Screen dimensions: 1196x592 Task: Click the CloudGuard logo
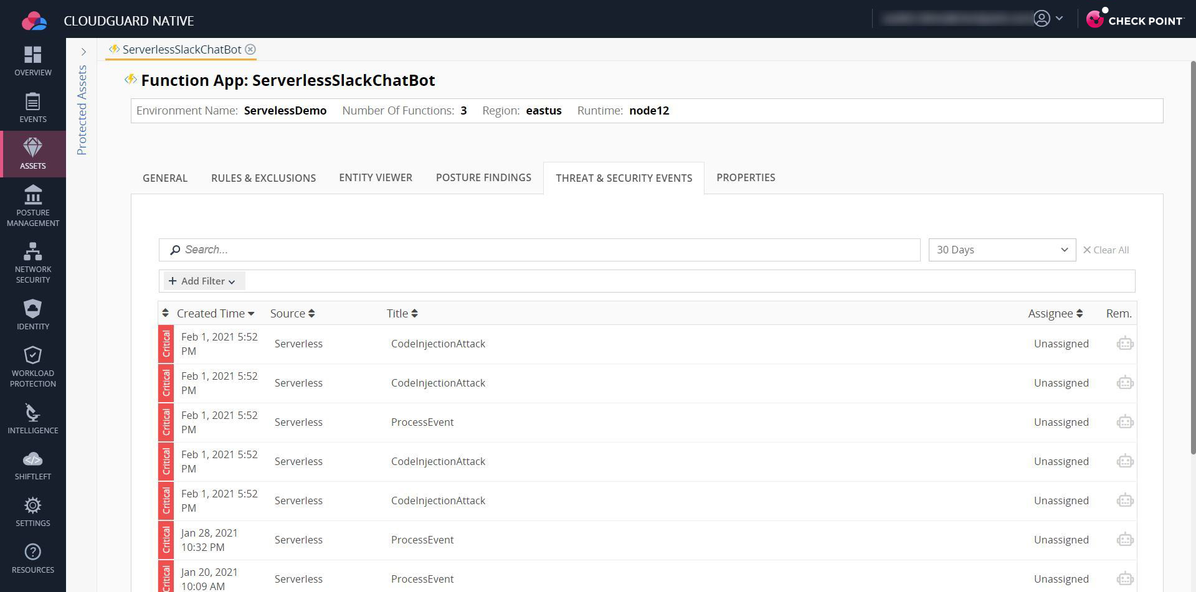click(x=34, y=21)
